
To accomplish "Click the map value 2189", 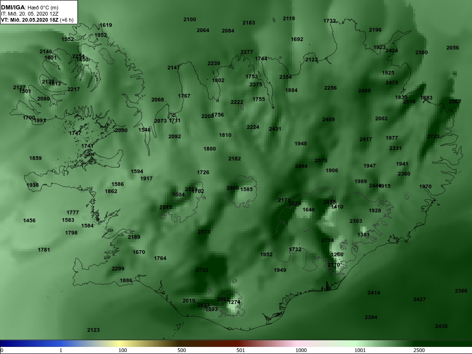I will pyautogui.click(x=134, y=237).
